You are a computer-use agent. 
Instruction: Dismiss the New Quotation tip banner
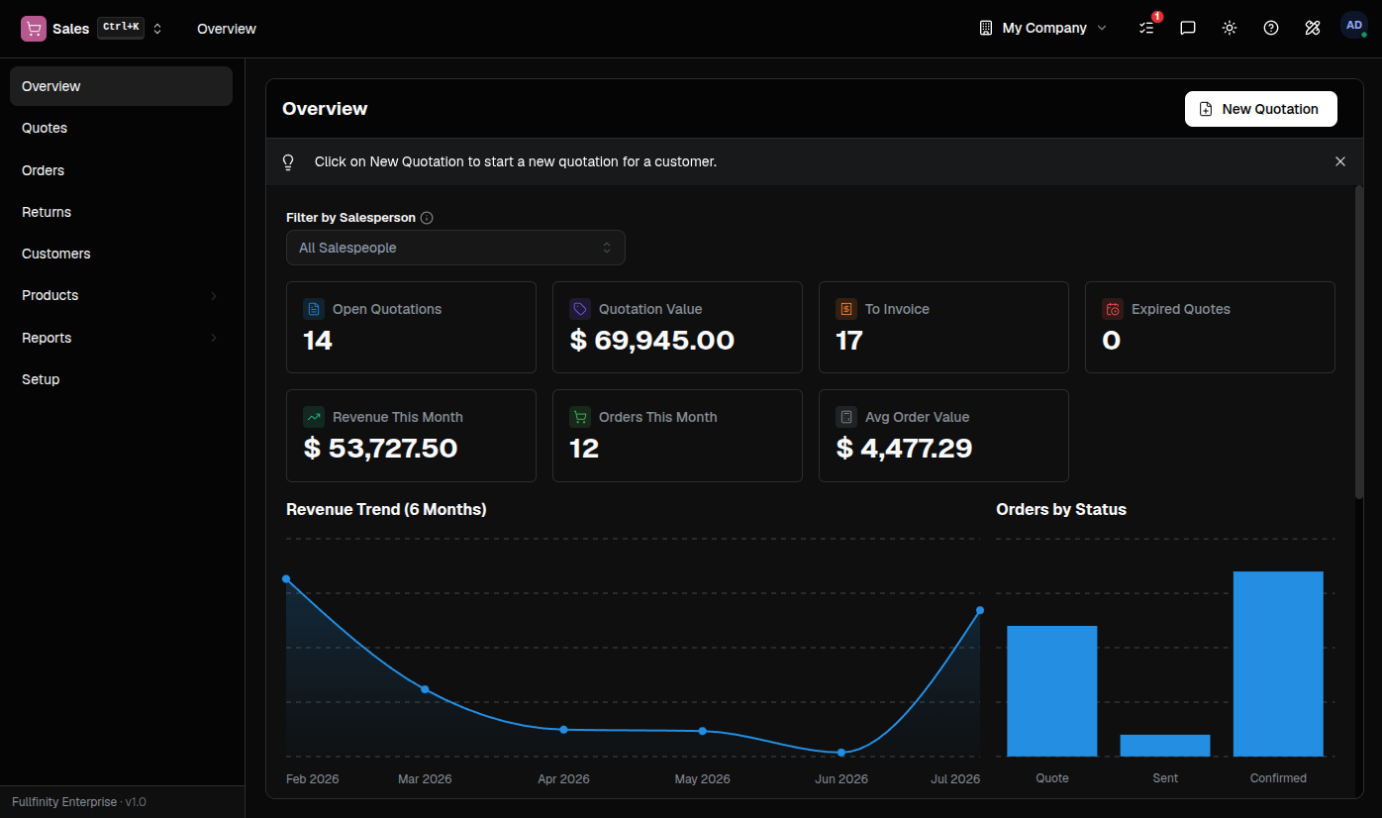click(x=1340, y=161)
